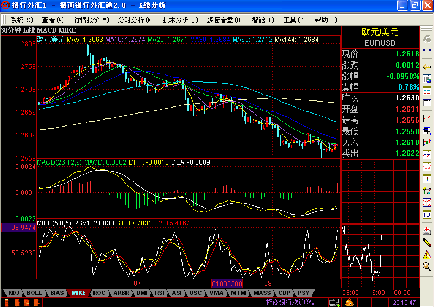Viewport: 434px width, 308px height.
Task: Click the red-blue column list icon
Action: tap(427, 179)
